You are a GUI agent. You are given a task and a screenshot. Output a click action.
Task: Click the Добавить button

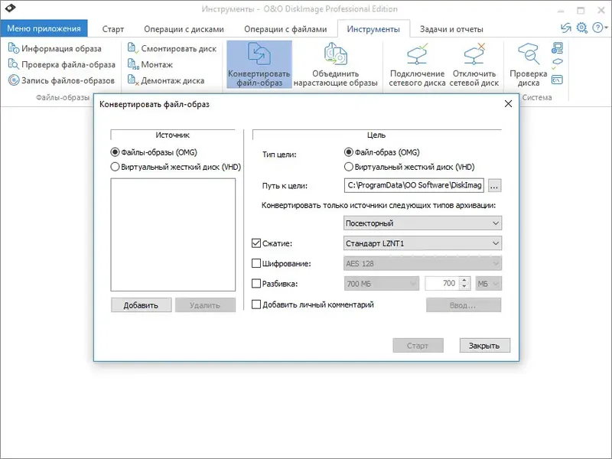click(142, 304)
